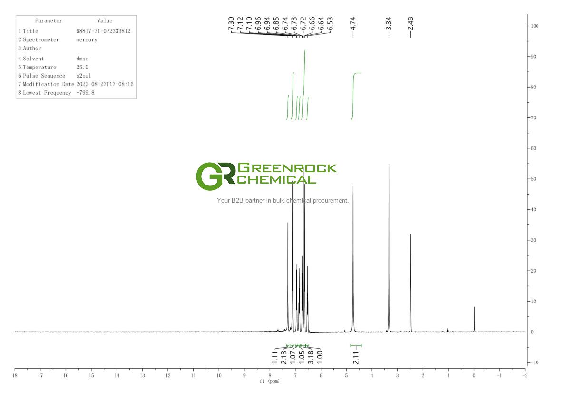Click the peak label "6.72"
The width and height of the screenshot is (566, 400).
[303, 23]
